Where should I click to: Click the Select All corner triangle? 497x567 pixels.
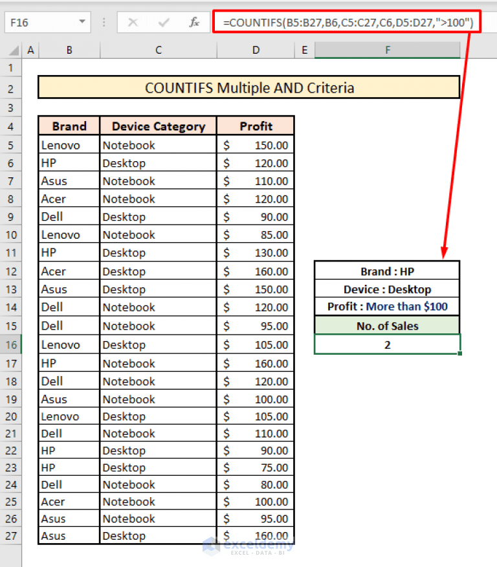tap(14, 50)
